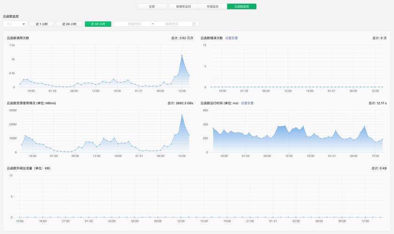Click the peak in 云函数资源使用情况 chart

pos(182,115)
